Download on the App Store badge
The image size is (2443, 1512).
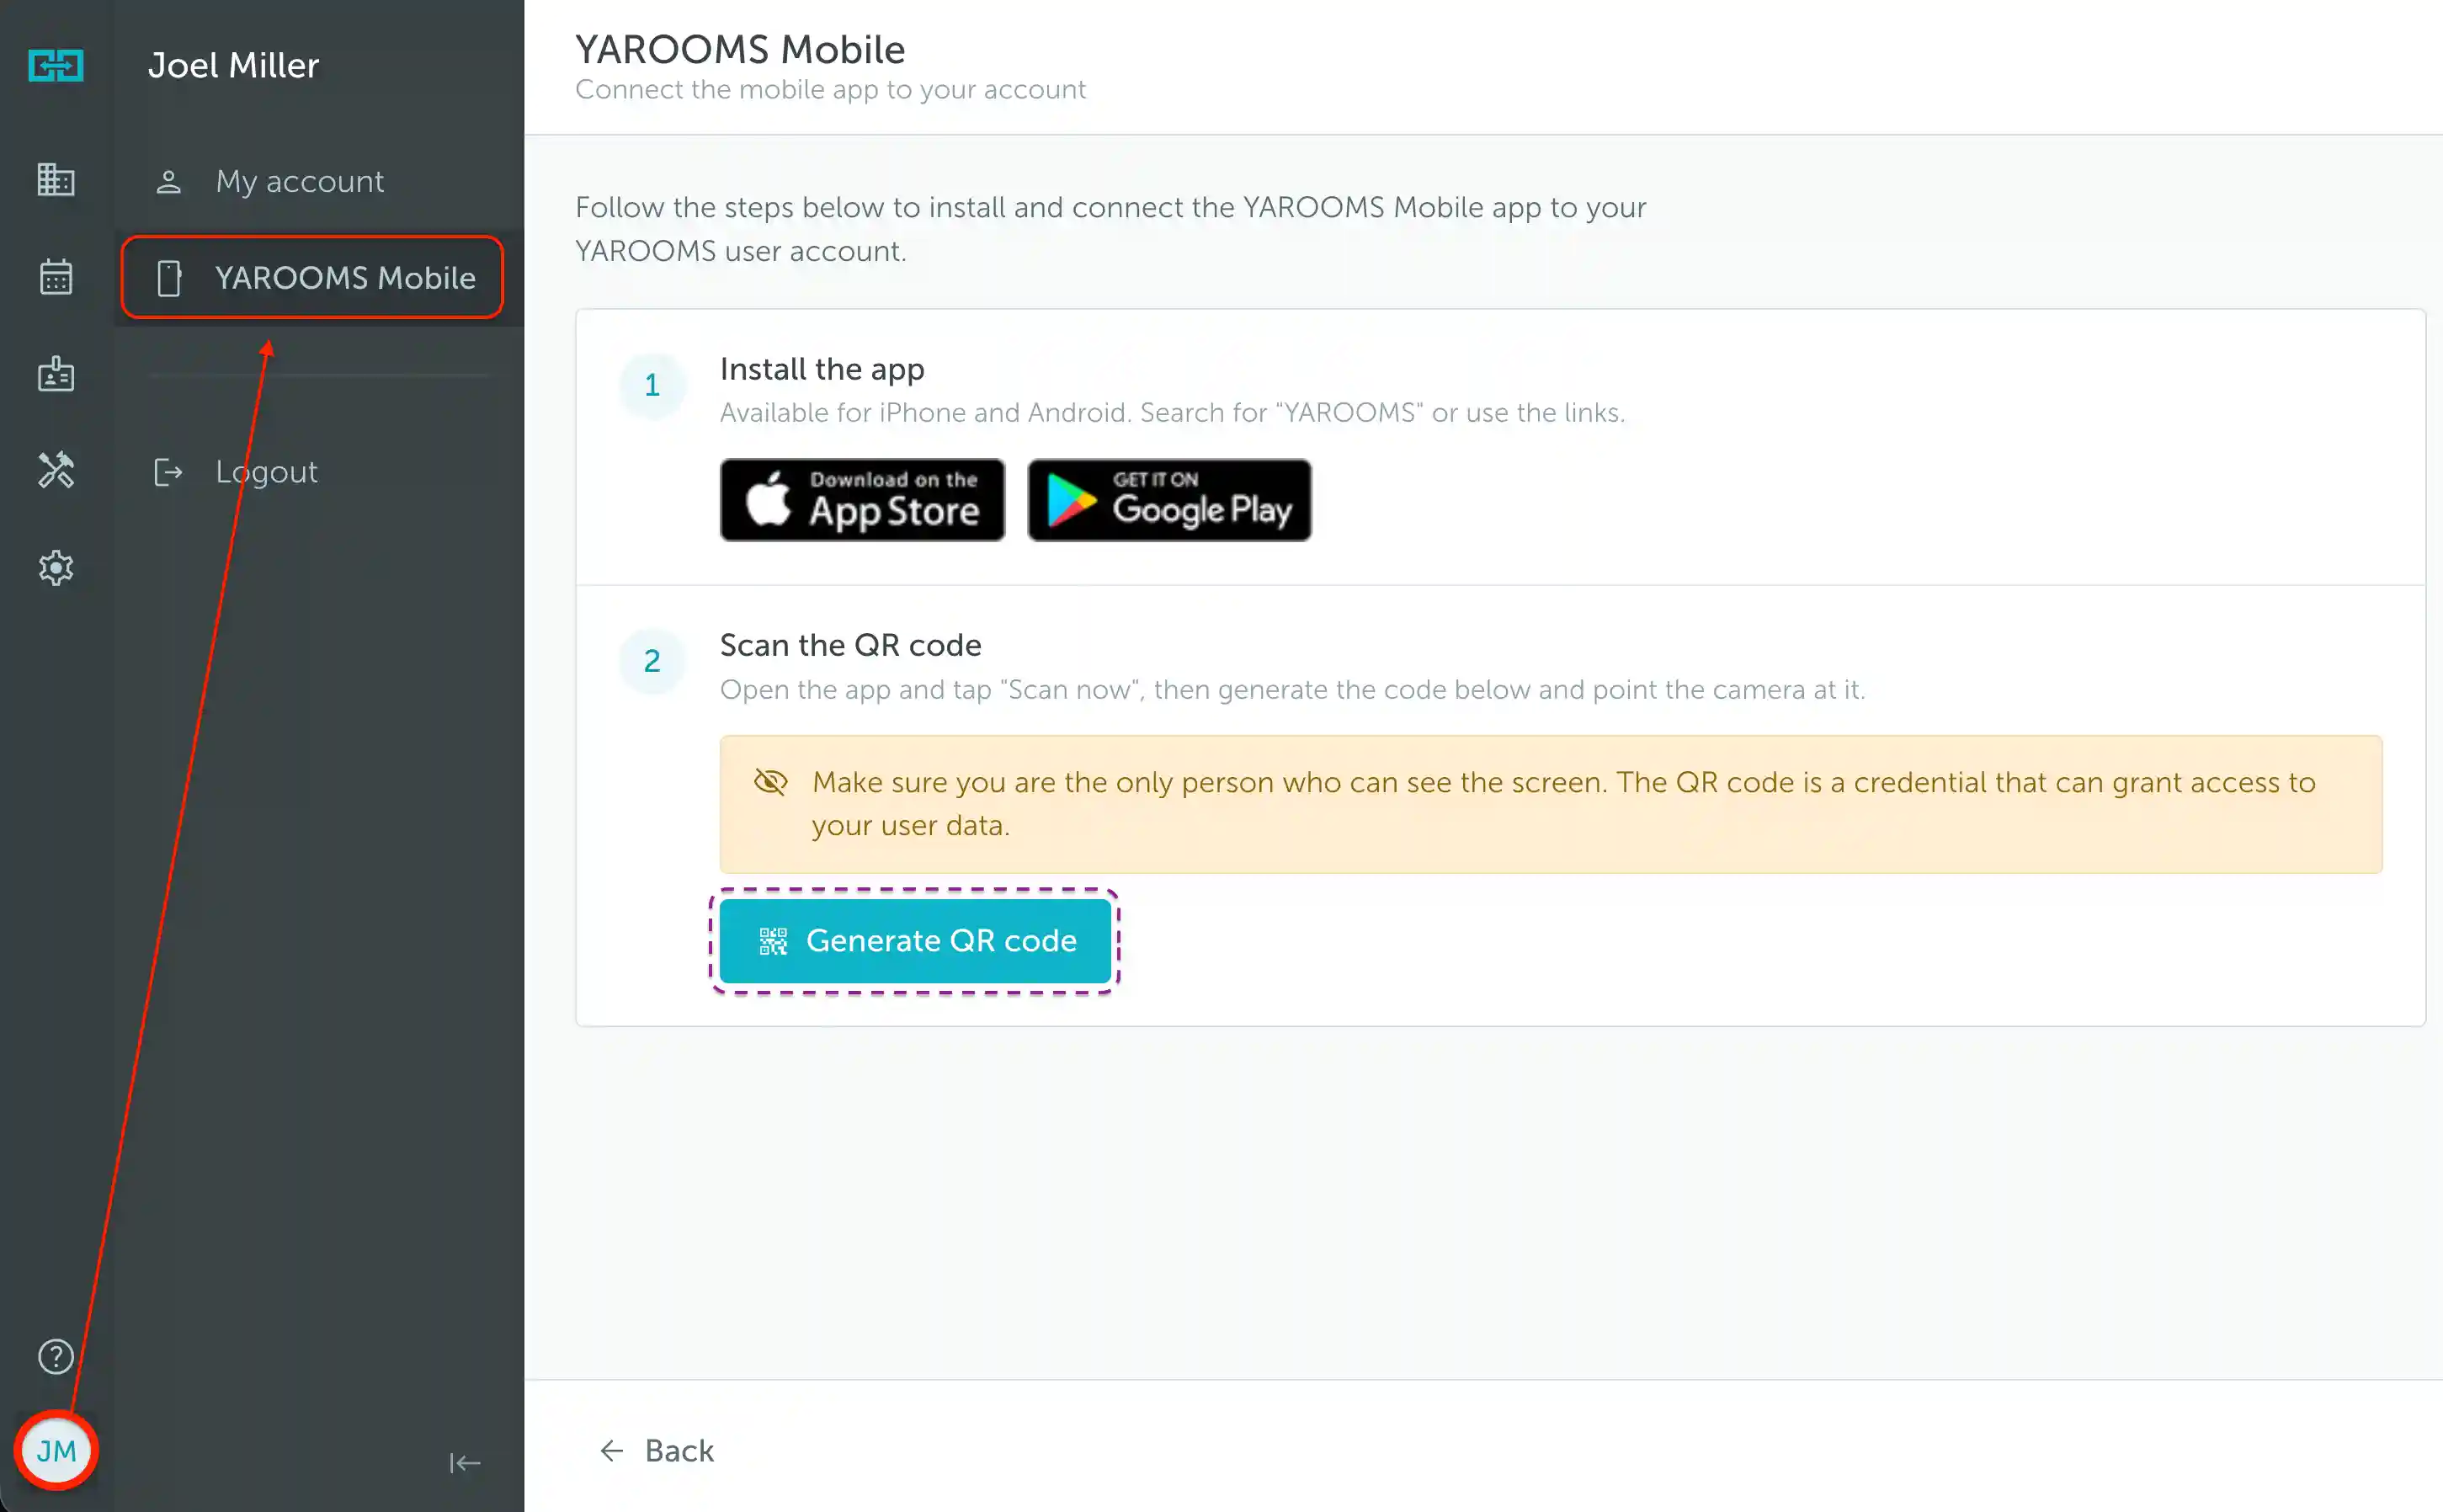pyautogui.click(x=862, y=500)
